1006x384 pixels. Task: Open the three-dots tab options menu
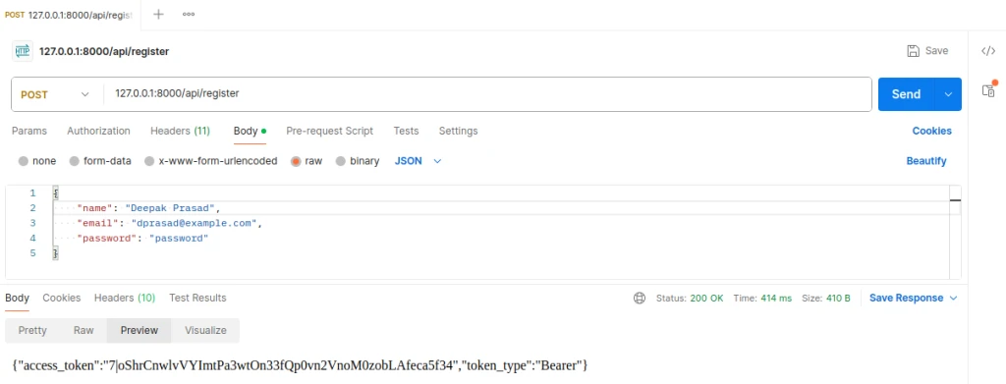point(189,14)
